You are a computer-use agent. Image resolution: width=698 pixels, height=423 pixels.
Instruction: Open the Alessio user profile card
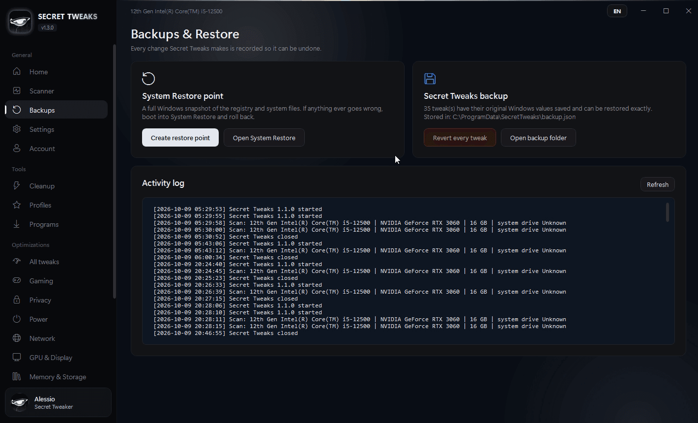click(58, 402)
